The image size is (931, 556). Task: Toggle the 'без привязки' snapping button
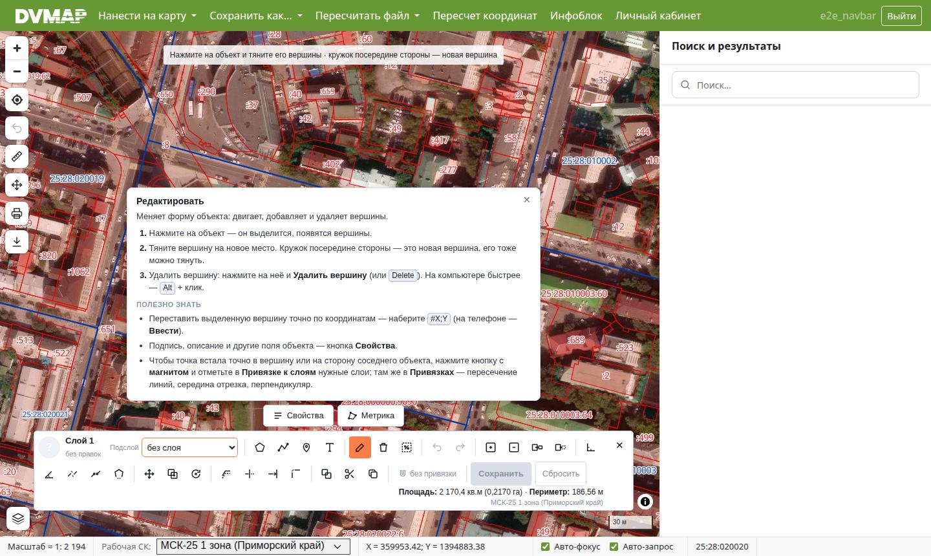[x=428, y=474]
